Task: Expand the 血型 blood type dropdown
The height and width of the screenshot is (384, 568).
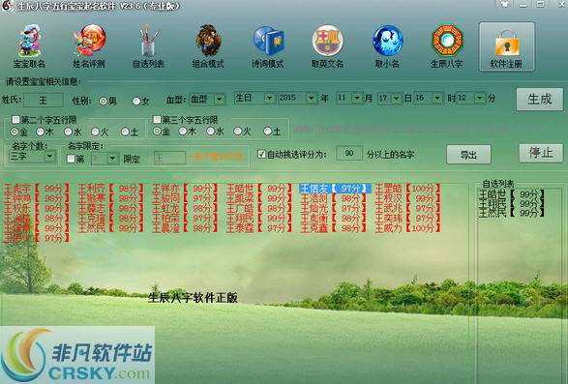Action: pos(220,100)
